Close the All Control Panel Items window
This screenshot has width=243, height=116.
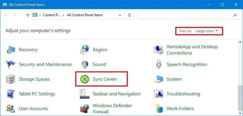point(236,5)
